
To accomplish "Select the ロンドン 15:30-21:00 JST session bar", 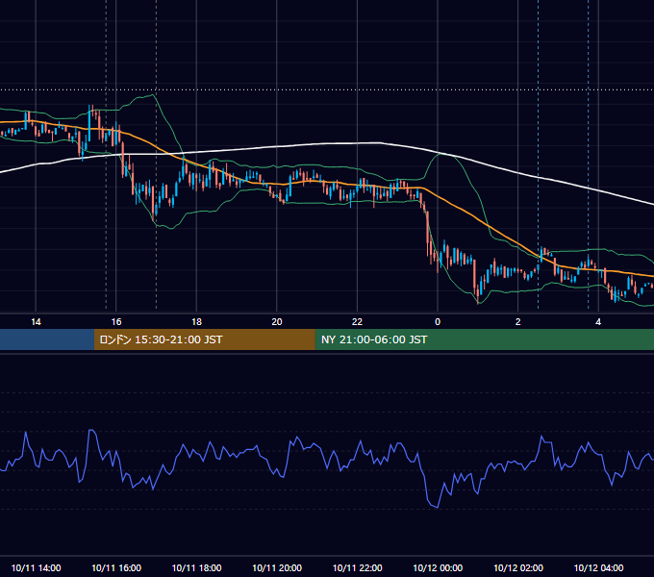I will [x=204, y=339].
